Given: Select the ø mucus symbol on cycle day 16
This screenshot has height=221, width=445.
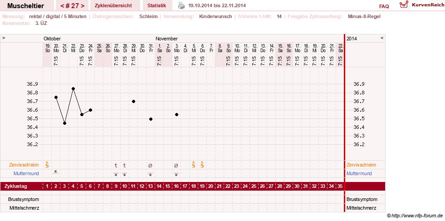Looking at the screenshot, I should pos(176,165).
